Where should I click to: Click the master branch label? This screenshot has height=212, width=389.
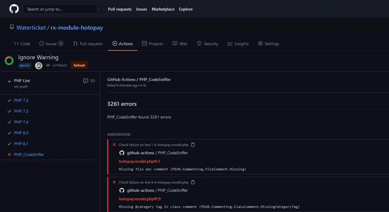tap(25, 65)
